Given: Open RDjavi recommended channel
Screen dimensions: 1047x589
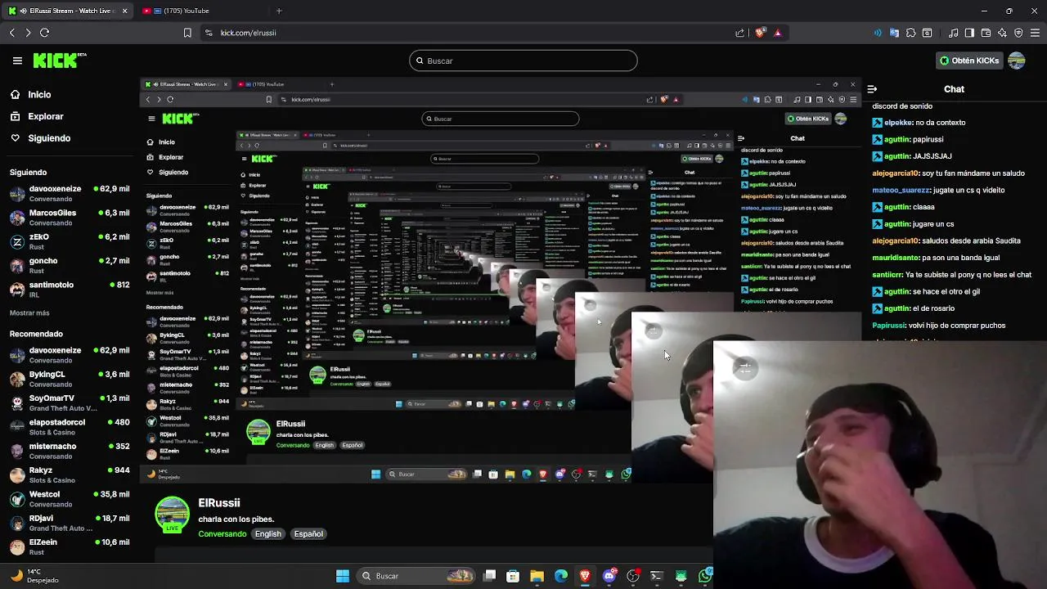Looking at the screenshot, I should click(x=70, y=523).
